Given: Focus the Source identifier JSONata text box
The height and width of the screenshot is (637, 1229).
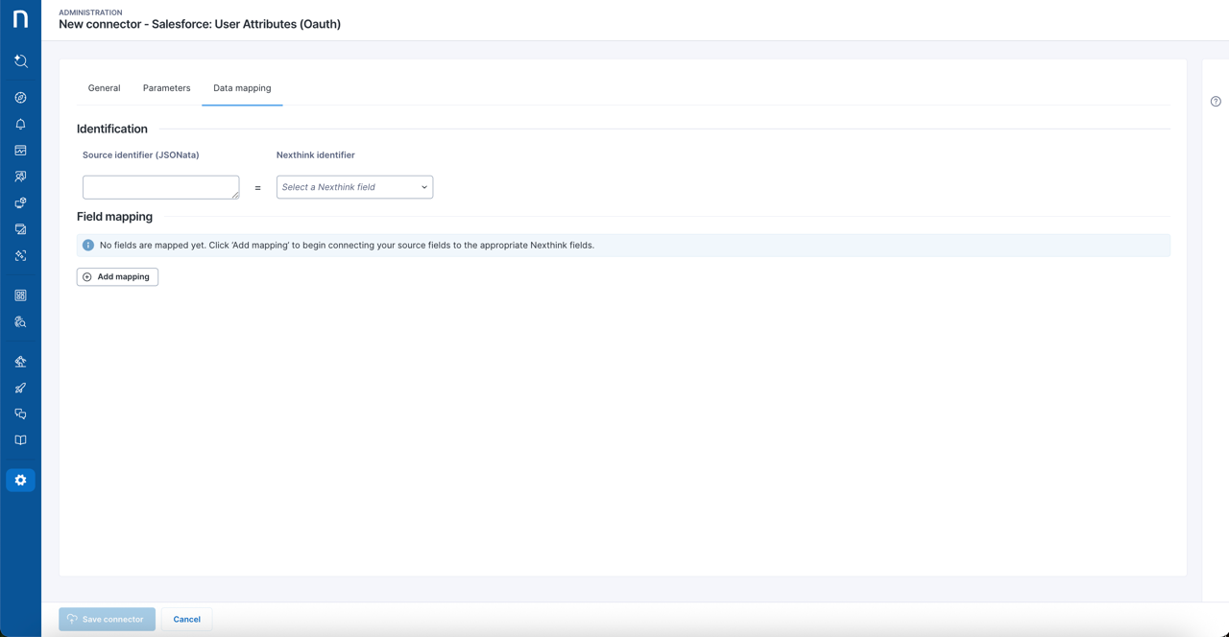Looking at the screenshot, I should pos(159,186).
